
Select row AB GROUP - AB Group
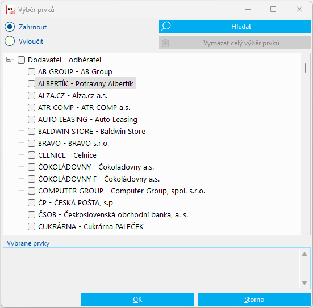75,72
